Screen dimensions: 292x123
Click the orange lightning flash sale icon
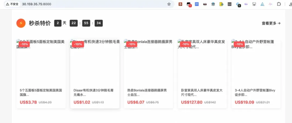click(x=21, y=23)
